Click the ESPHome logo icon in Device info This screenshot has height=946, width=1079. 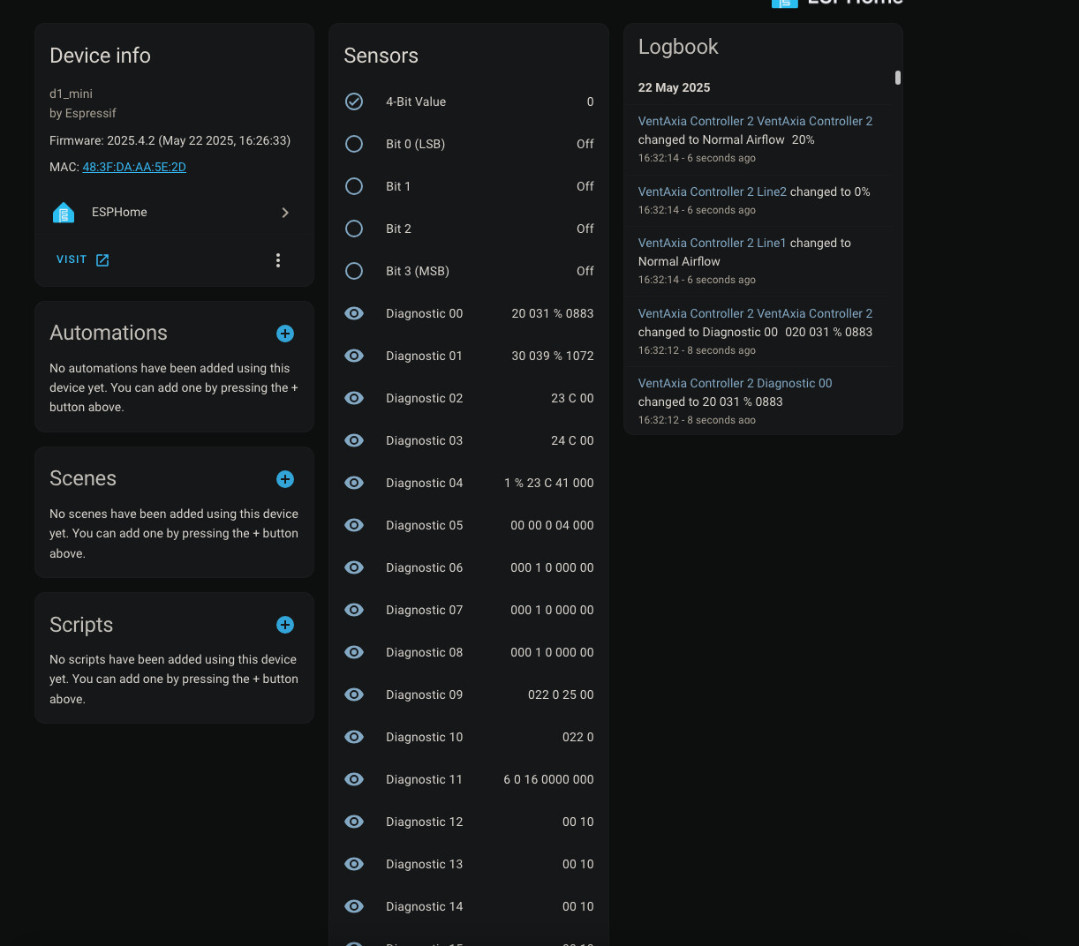coord(64,213)
